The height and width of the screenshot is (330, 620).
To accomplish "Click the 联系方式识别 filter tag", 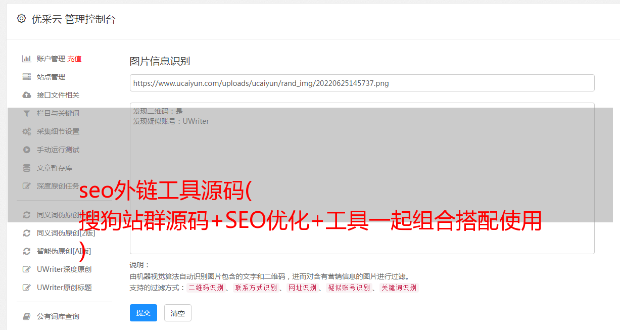I will point(256,288).
